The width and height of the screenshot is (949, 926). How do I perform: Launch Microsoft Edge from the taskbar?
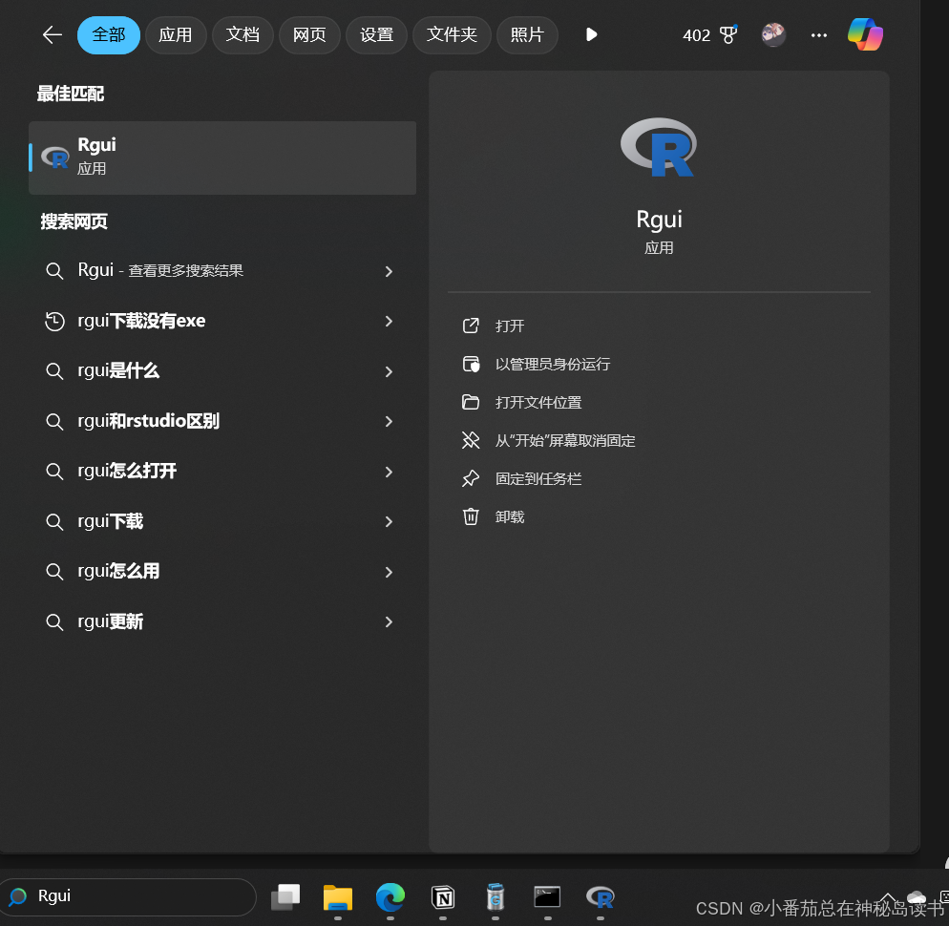point(390,898)
